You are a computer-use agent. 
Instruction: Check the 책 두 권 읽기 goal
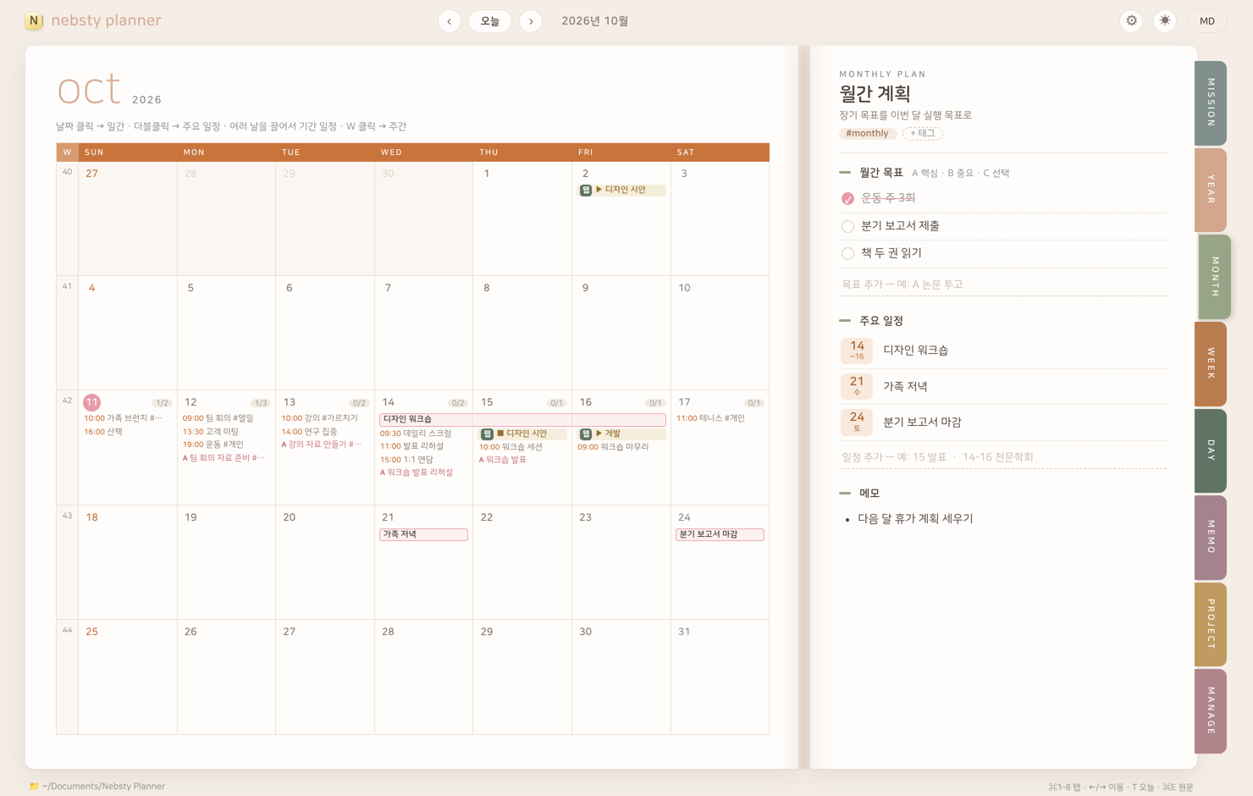pyautogui.click(x=847, y=253)
